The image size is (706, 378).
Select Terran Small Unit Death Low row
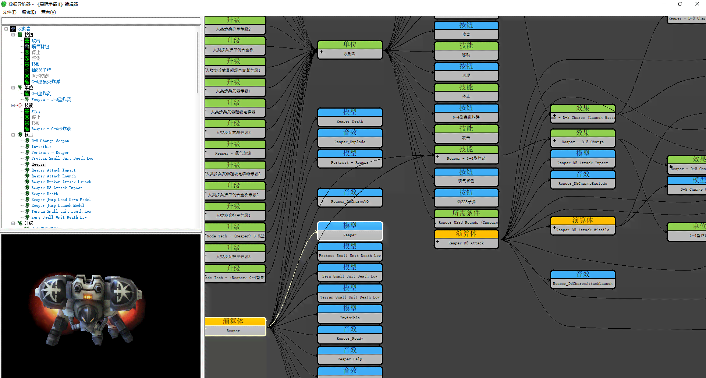(61, 211)
